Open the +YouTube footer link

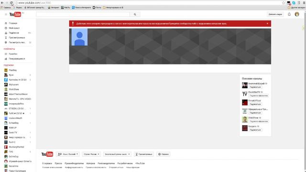click(140, 163)
